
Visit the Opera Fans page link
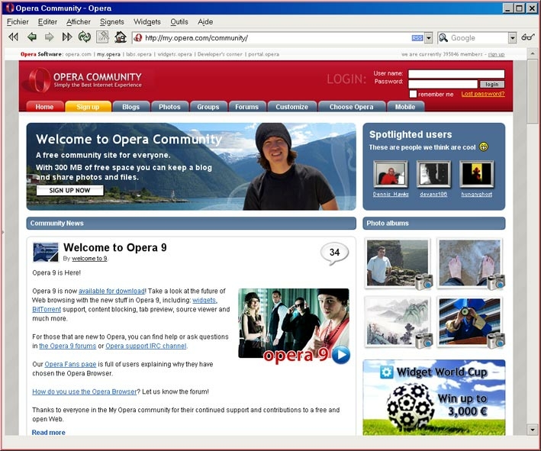click(70, 364)
